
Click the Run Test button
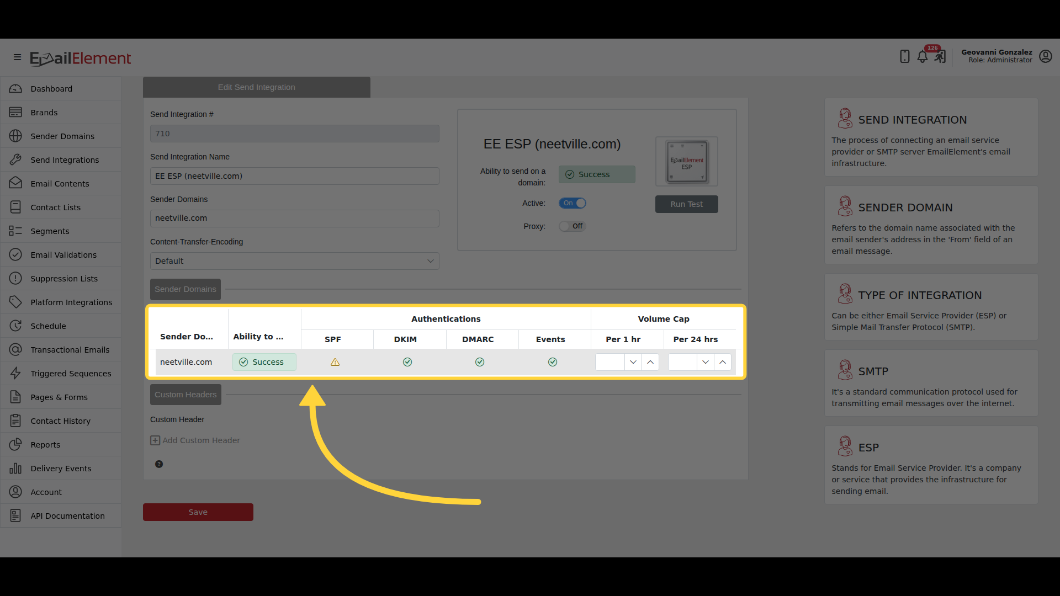coord(687,204)
